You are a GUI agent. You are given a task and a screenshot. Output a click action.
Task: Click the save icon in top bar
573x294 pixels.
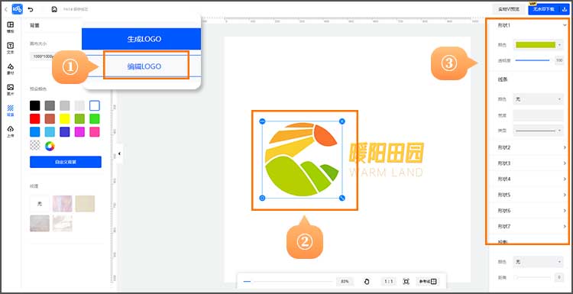[x=54, y=9]
